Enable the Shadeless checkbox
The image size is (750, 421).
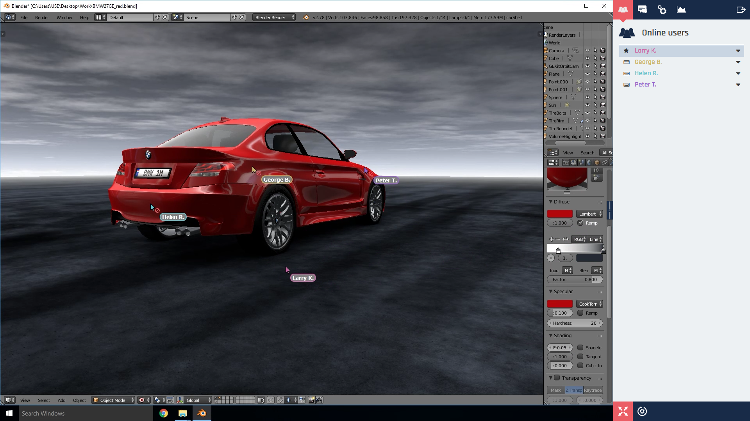pyautogui.click(x=580, y=347)
